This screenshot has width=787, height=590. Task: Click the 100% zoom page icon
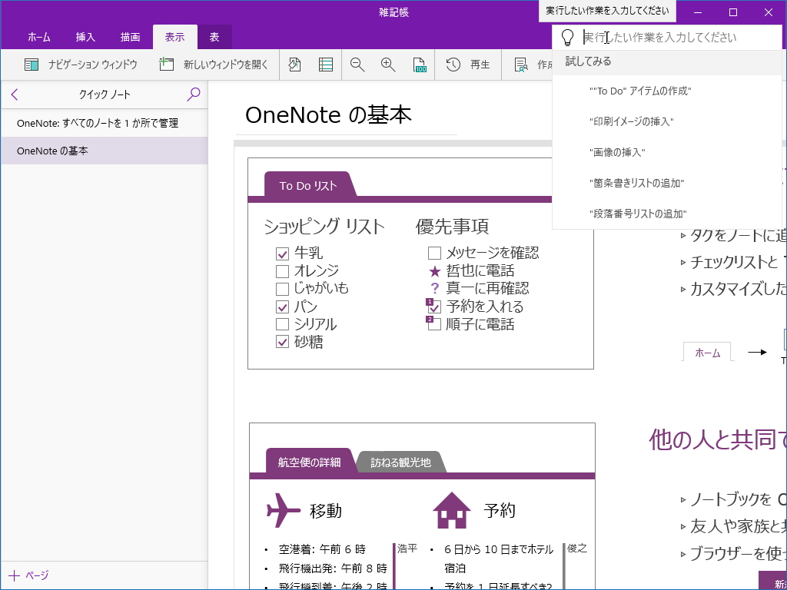419,65
